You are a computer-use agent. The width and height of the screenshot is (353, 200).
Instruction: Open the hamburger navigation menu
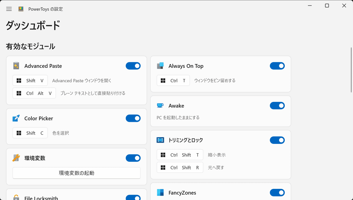[x=9, y=9]
